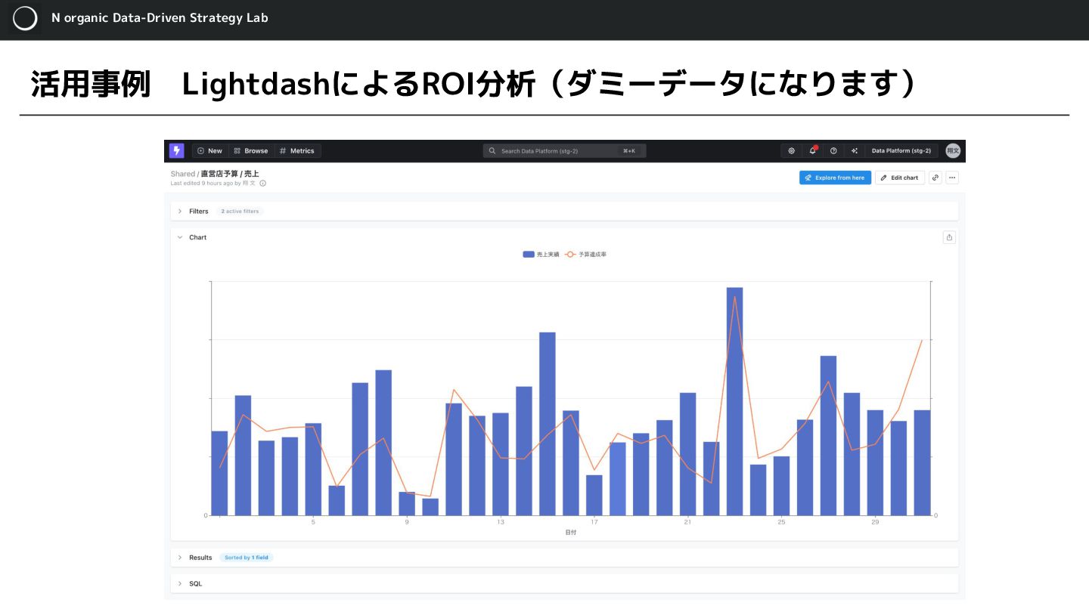
Task: Click N organic Data-Driven Strategy Lab title
Action: [160, 17]
